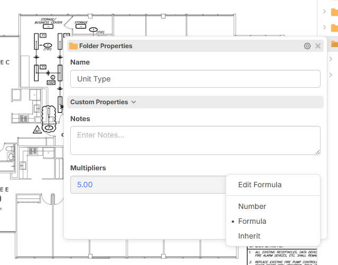The height and width of the screenshot is (265, 338).
Task: Select Edit Formula from the context menu
Action: point(259,185)
